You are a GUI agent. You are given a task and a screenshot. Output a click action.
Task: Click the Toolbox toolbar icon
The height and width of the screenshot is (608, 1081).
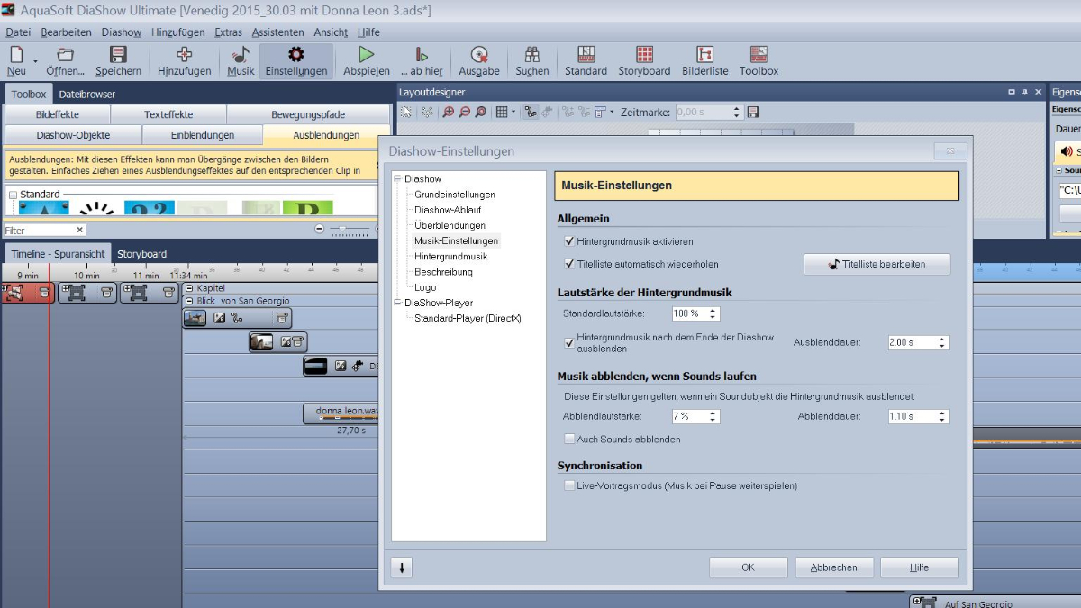[x=759, y=59]
